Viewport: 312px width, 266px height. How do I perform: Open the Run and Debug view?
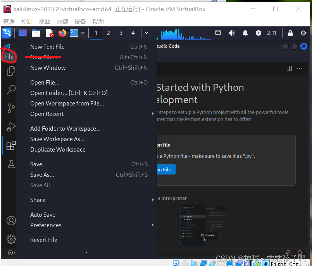[11, 126]
